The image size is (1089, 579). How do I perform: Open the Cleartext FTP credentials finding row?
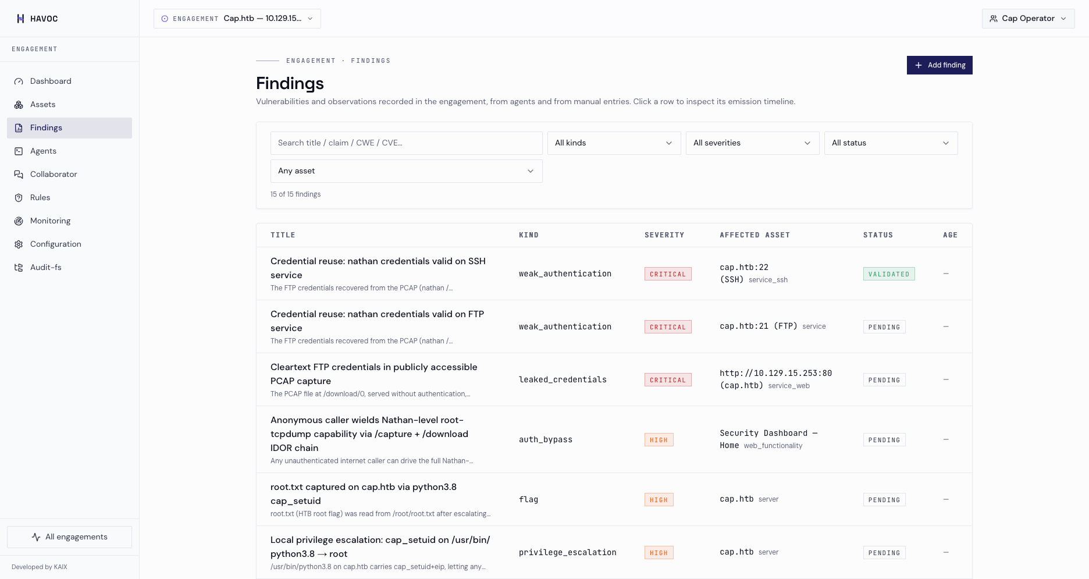pos(614,379)
